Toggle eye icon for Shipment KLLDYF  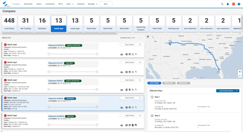122,72
